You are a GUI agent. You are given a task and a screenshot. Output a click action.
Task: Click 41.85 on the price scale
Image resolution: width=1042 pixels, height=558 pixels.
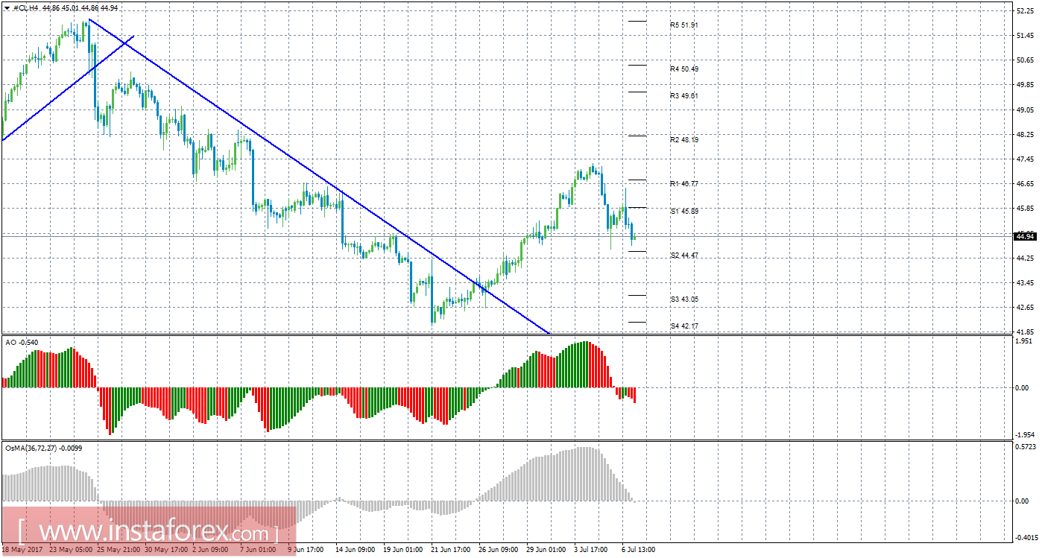point(1026,332)
